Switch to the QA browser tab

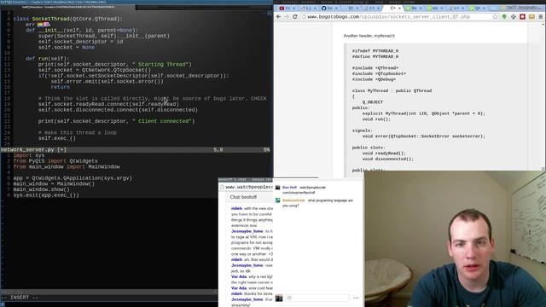pos(478,8)
